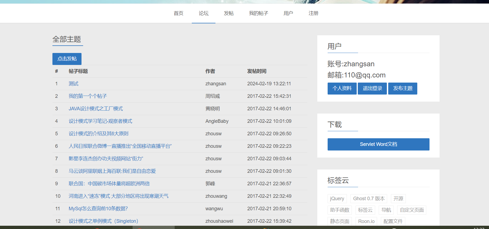Click the 发帖时间 column header

pyautogui.click(x=257, y=71)
